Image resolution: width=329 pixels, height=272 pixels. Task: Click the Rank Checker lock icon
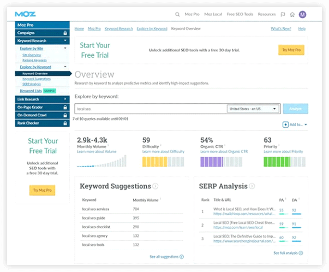65,123
